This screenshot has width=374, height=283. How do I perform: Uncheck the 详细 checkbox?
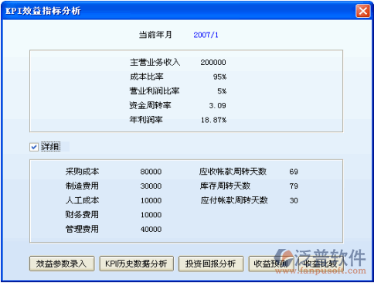tap(34, 147)
